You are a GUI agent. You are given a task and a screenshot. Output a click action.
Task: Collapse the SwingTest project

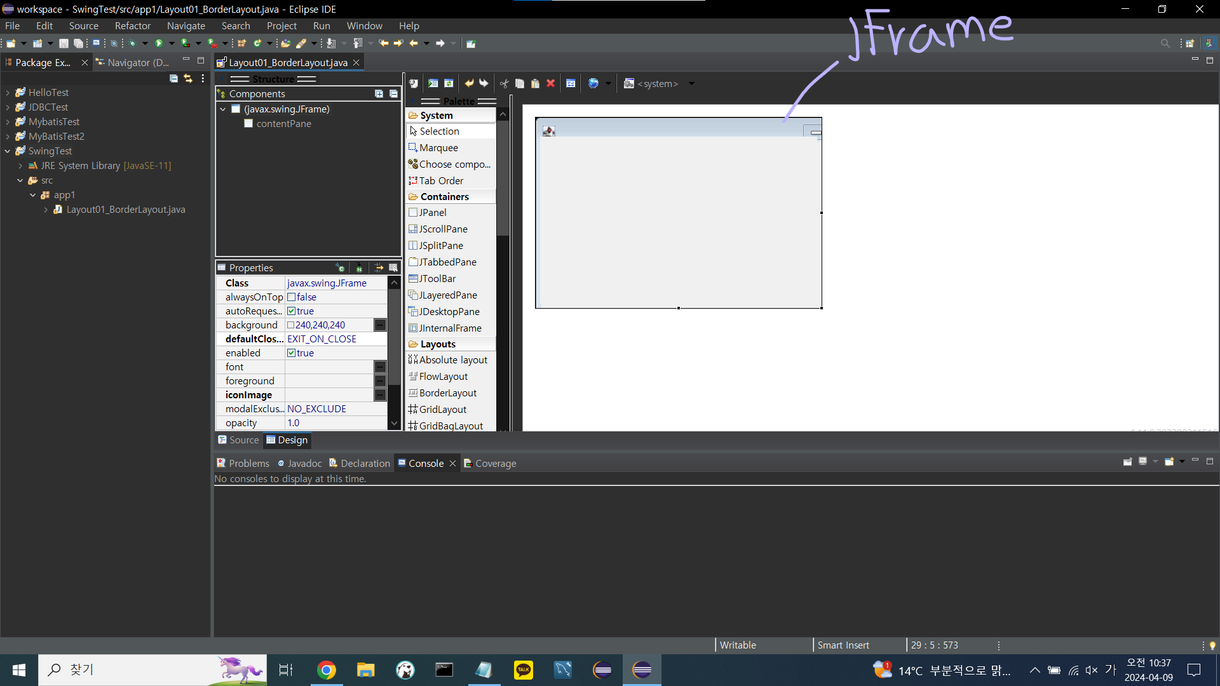[8, 151]
